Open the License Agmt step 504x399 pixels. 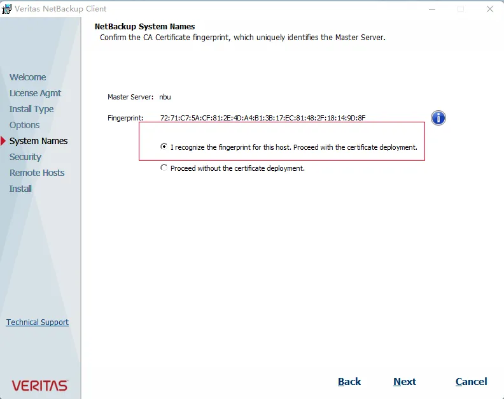(35, 93)
